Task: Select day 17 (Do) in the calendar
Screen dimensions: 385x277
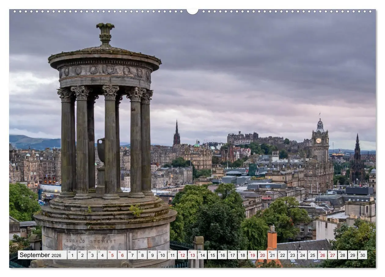Action: 232,255
